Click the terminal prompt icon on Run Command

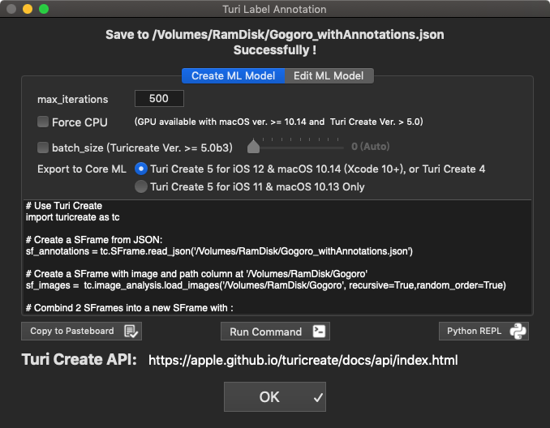click(319, 332)
